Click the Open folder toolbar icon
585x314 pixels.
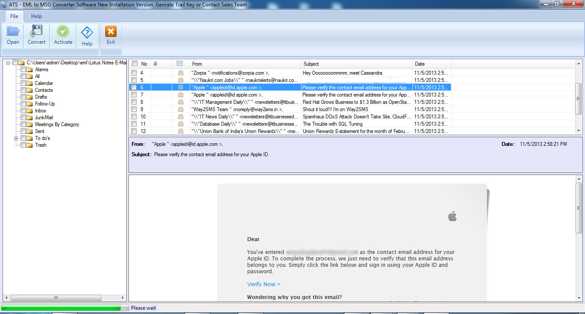[12, 34]
